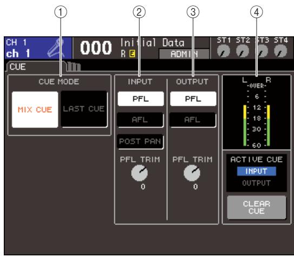Toggle the POST PAN button
The width and height of the screenshot is (294, 257).
pos(140,142)
